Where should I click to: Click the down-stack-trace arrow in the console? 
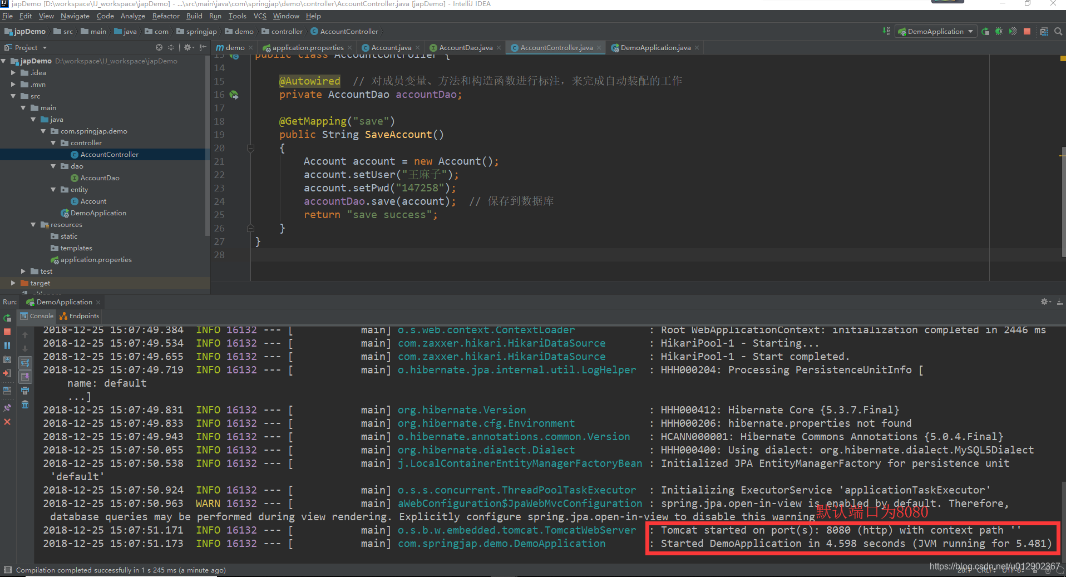(25, 349)
